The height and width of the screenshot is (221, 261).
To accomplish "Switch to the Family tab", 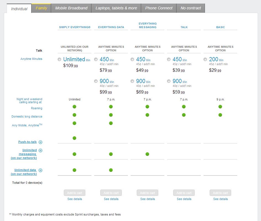I will (x=41, y=8).
